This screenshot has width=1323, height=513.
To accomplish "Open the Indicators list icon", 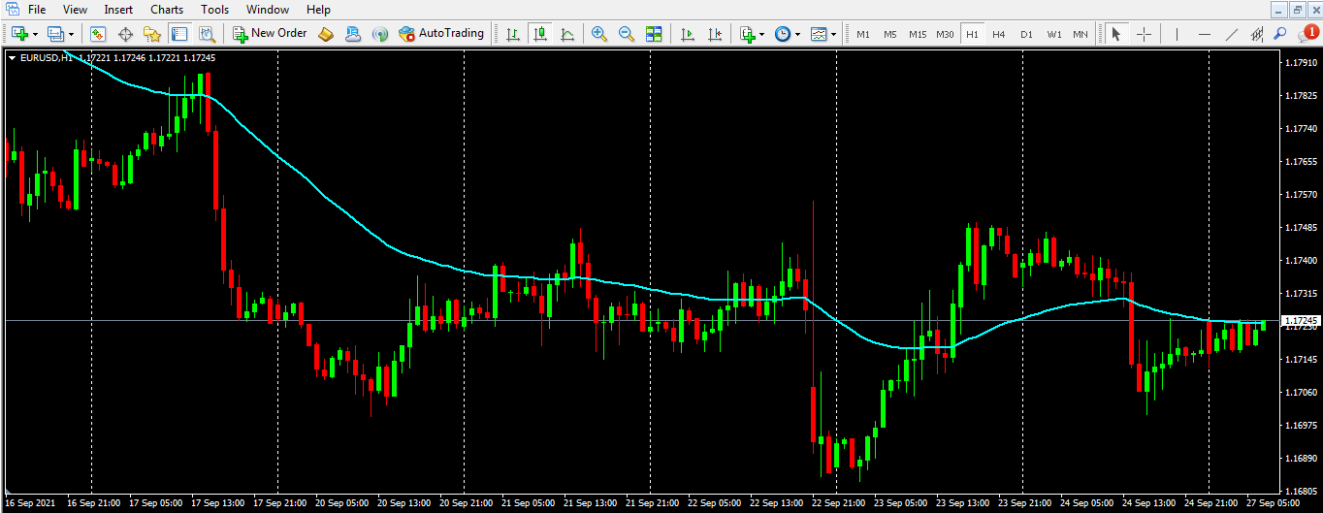I will [x=748, y=34].
